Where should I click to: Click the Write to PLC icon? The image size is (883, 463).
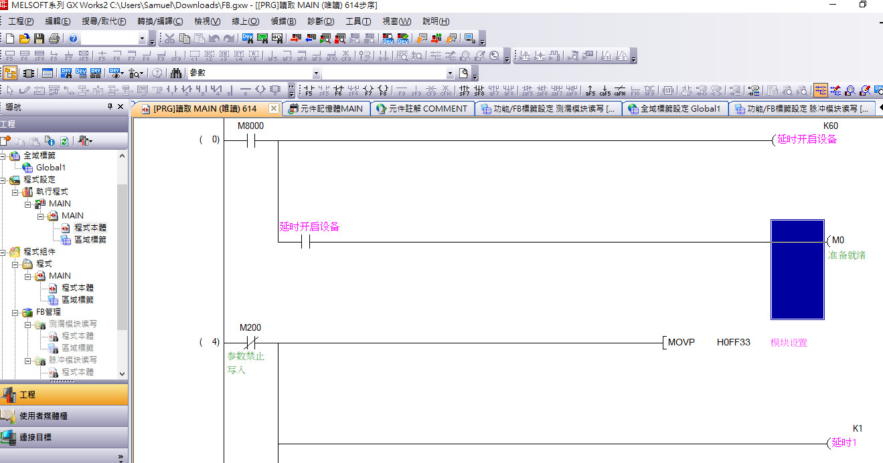(295, 39)
